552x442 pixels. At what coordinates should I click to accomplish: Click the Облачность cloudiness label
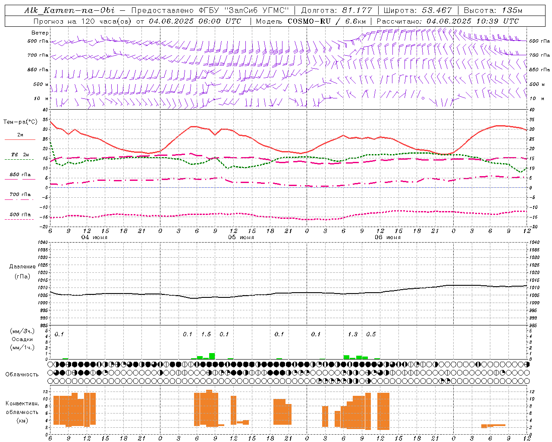coord(22,375)
